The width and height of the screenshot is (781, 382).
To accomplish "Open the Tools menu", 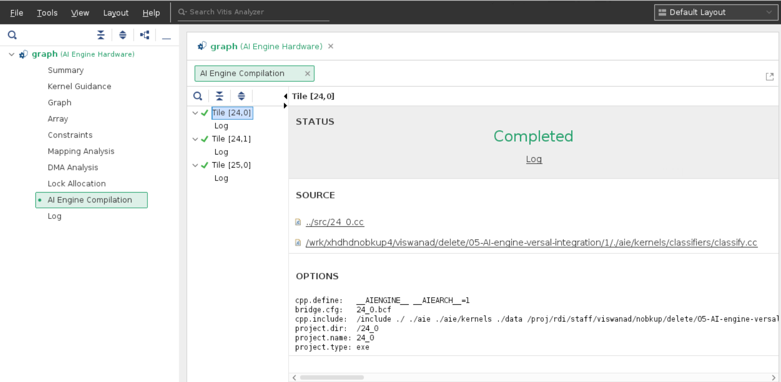I will [46, 12].
